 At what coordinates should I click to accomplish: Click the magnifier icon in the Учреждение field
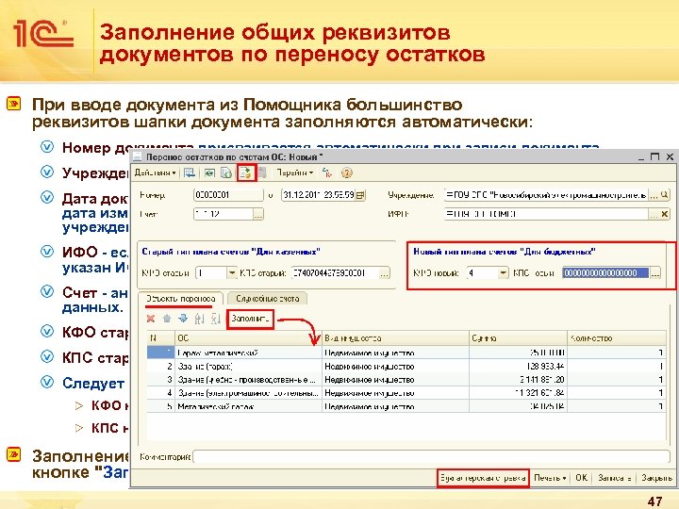pos(664,195)
